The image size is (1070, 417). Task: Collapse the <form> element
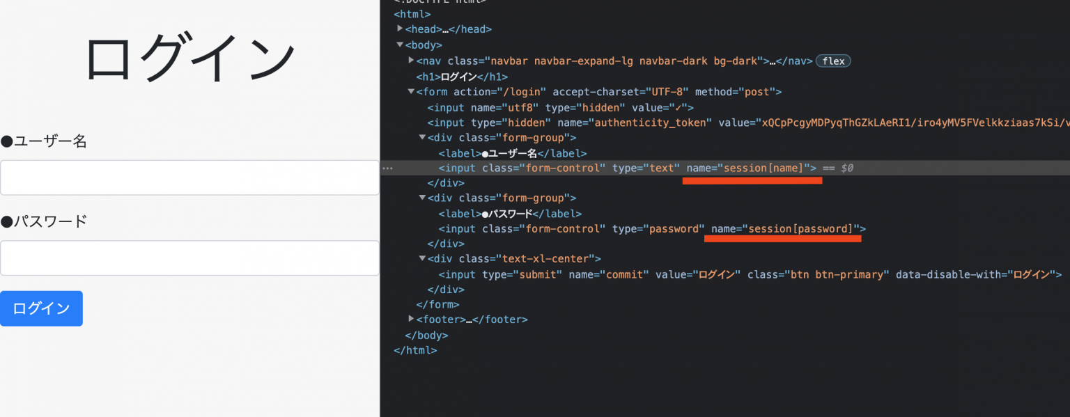[411, 91]
